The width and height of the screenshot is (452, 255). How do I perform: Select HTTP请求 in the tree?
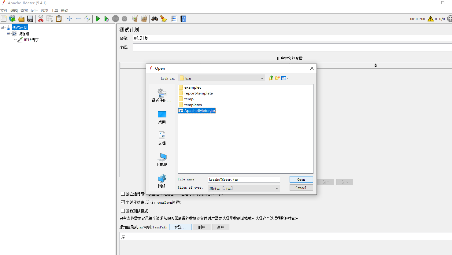(x=31, y=40)
